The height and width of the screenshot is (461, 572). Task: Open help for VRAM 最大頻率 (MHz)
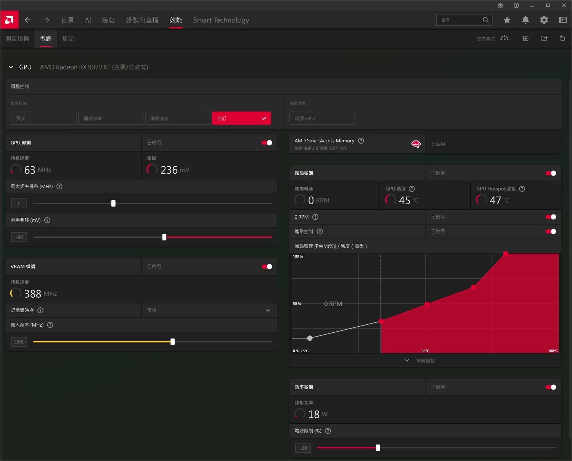[x=50, y=325]
